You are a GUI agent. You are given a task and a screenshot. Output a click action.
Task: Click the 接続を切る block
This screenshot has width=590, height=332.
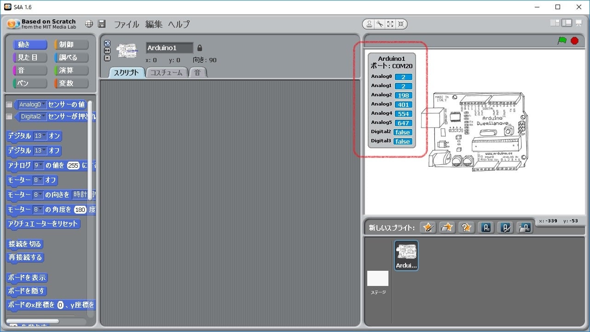click(x=25, y=244)
